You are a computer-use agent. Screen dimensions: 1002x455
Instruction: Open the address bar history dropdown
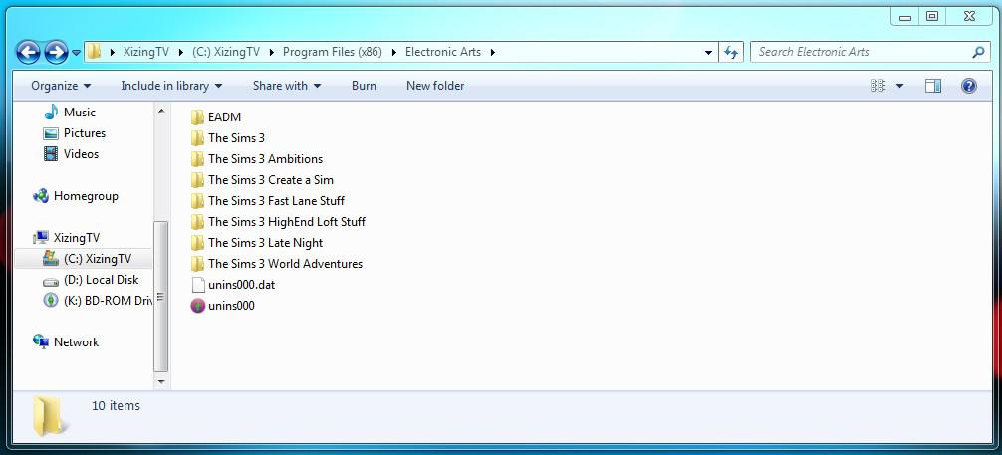[x=708, y=53]
